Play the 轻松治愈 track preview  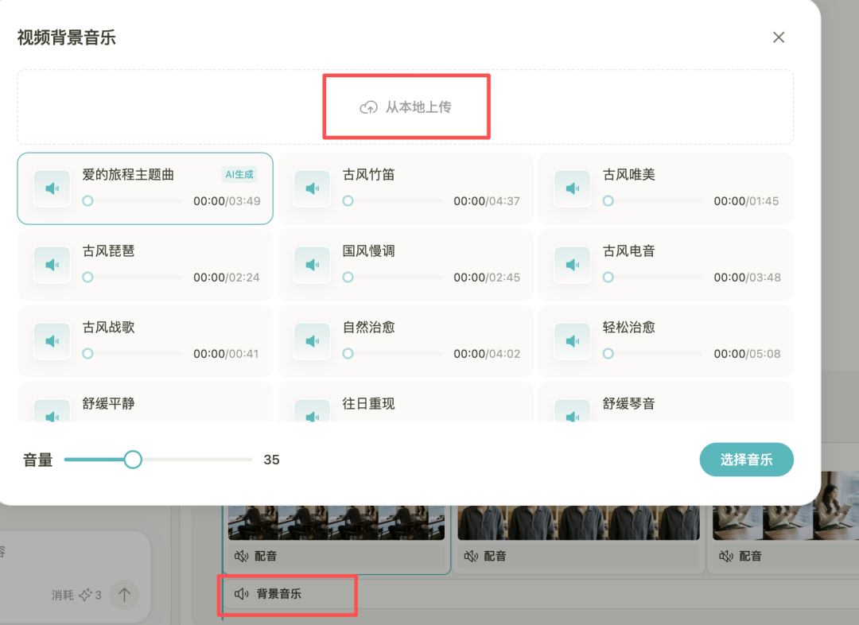(x=572, y=340)
